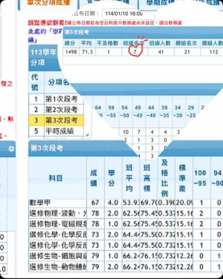Select row 1 第1次段考 in the list
This screenshot has height=279, width=223.
[56, 99]
